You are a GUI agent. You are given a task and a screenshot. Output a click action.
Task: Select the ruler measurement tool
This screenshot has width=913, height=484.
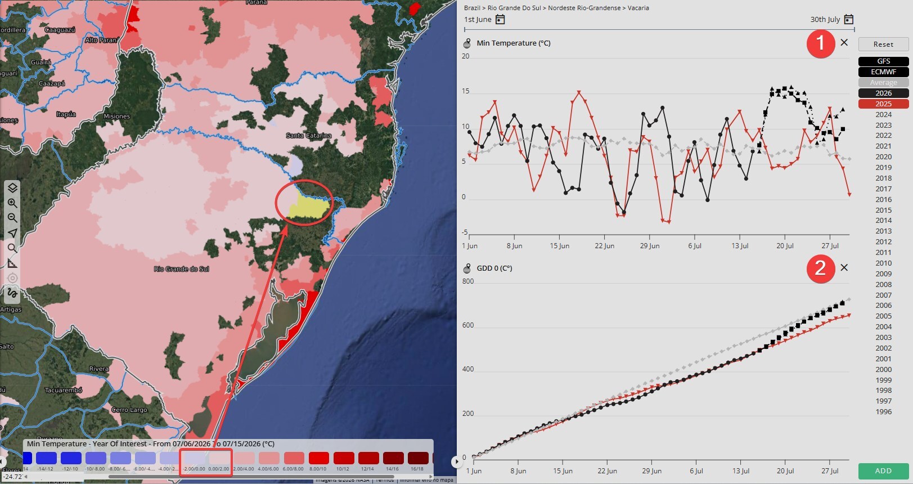[12, 263]
